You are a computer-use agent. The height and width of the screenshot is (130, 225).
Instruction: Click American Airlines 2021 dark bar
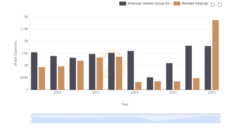169,76
